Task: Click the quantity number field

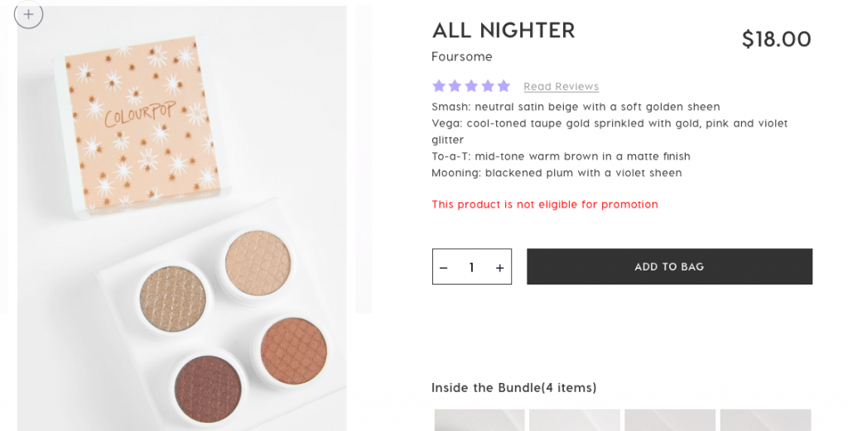Action: [471, 267]
